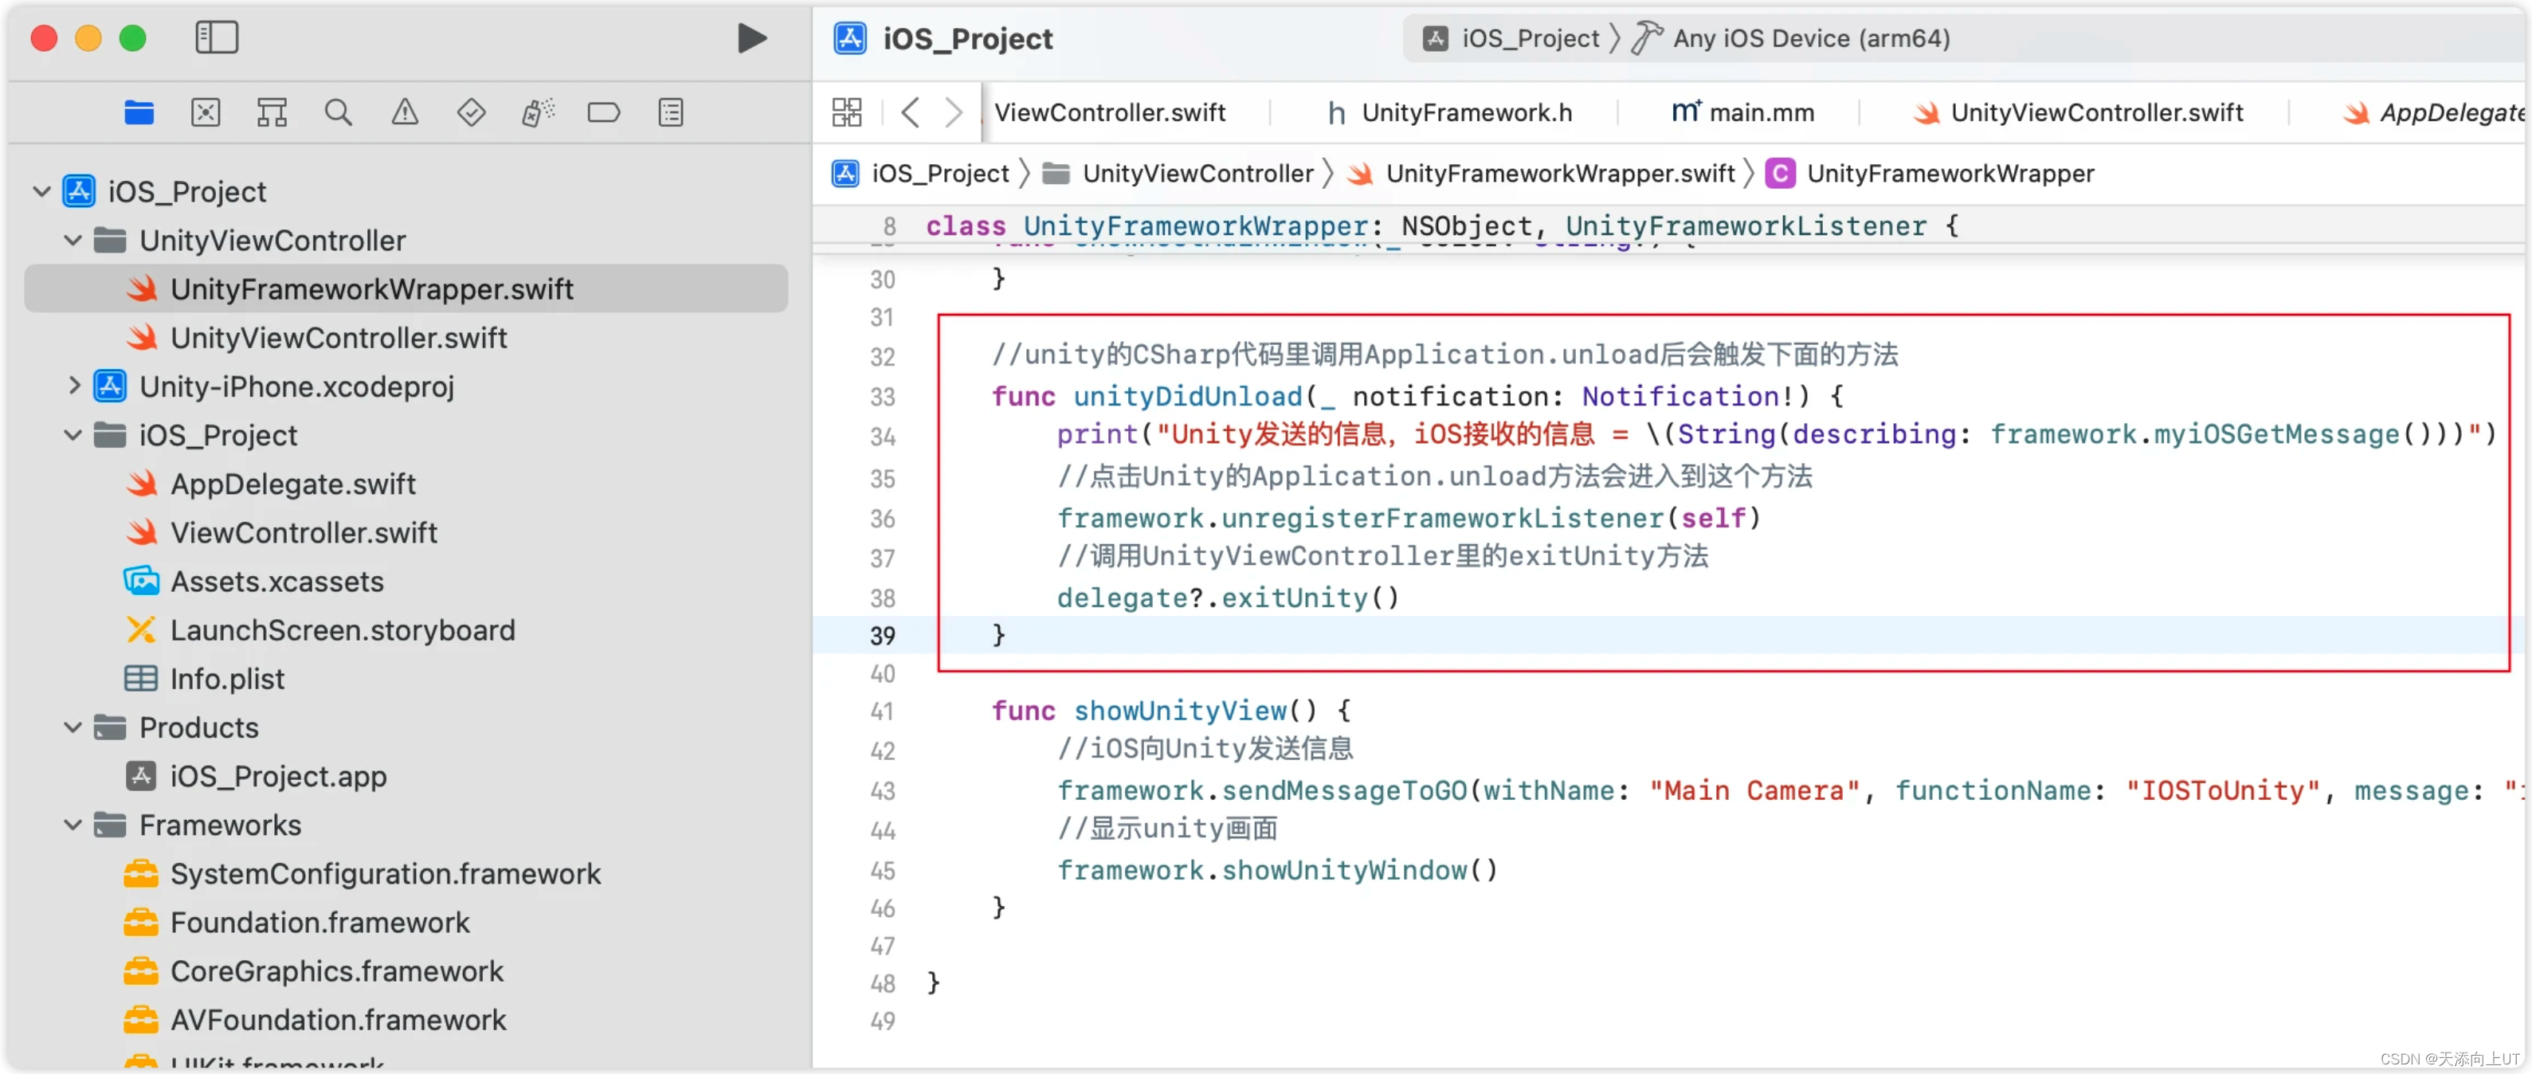Toggle the navigator sidebar
The height and width of the screenshot is (1074, 2532).
pos(216,38)
